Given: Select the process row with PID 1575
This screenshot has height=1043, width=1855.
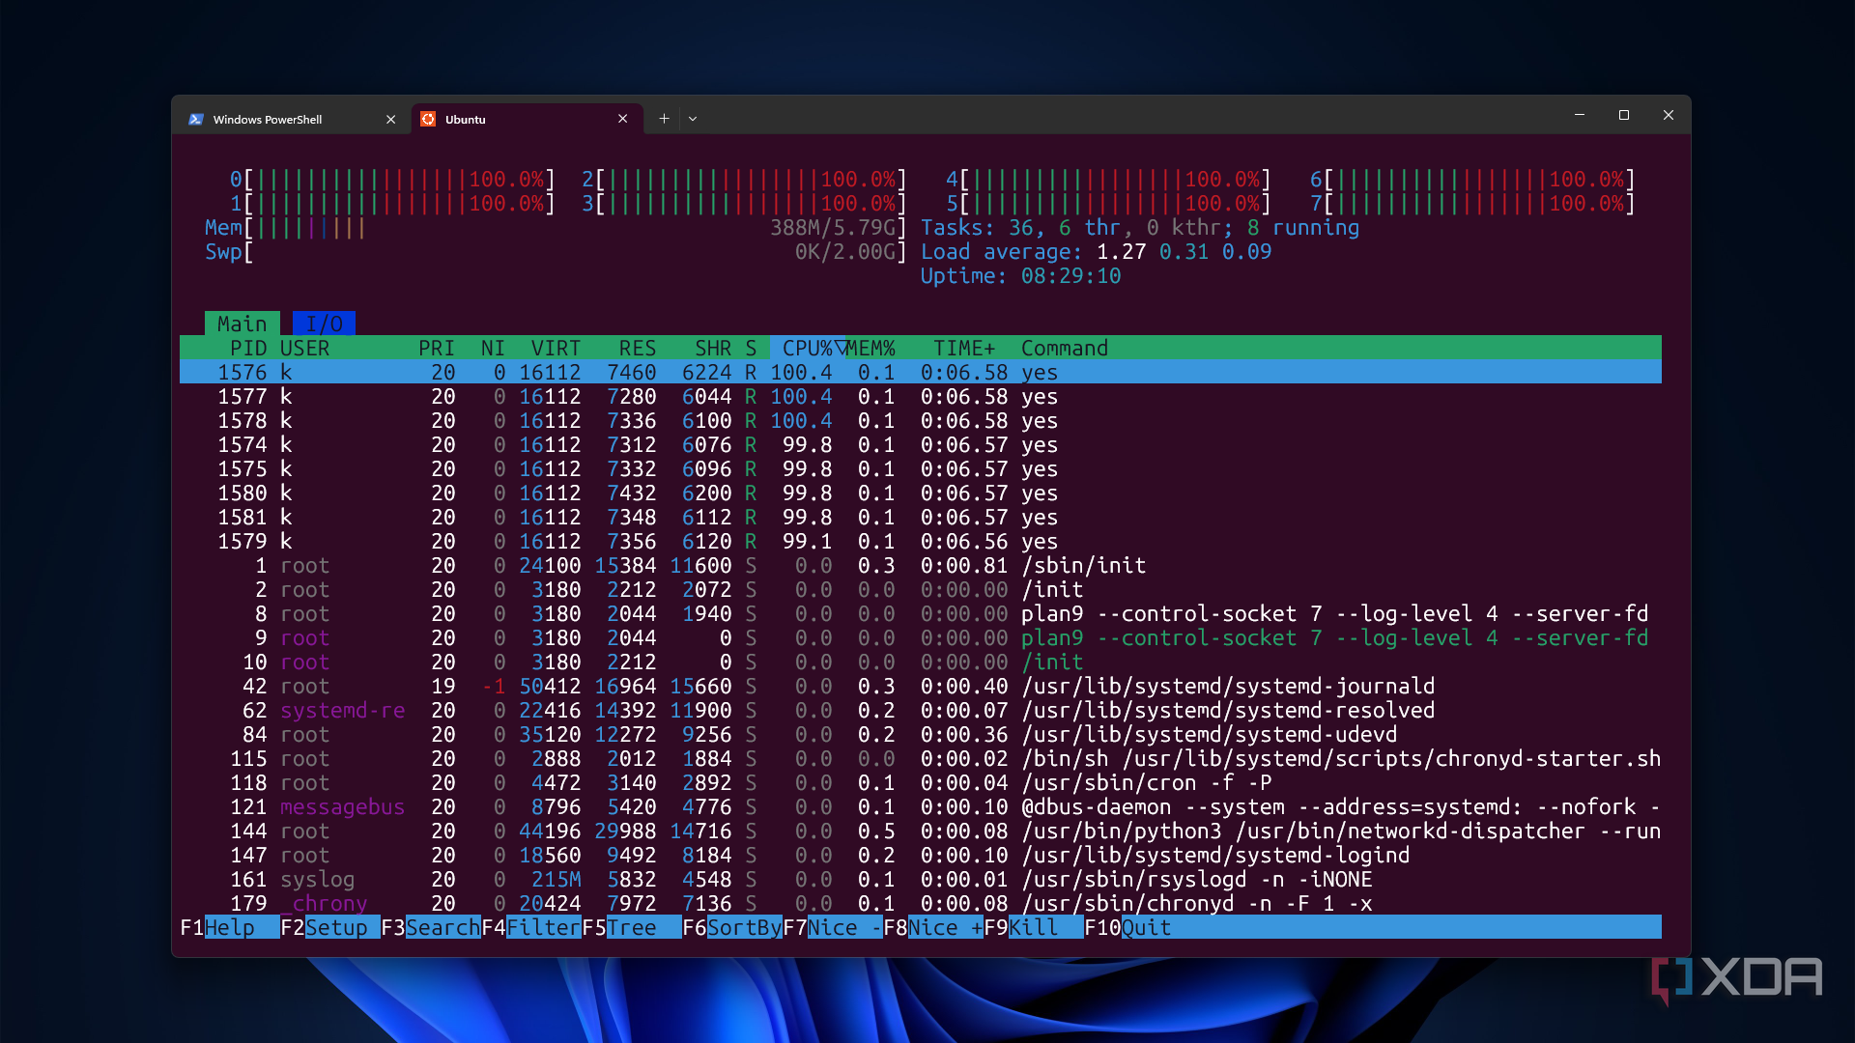Looking at the screenshot, I should (x=920, y=468).
